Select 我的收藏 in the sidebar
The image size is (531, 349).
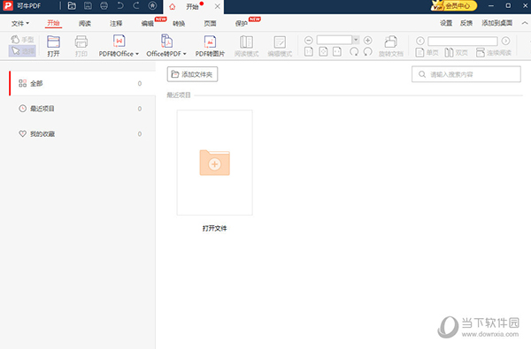pos(82,134)
